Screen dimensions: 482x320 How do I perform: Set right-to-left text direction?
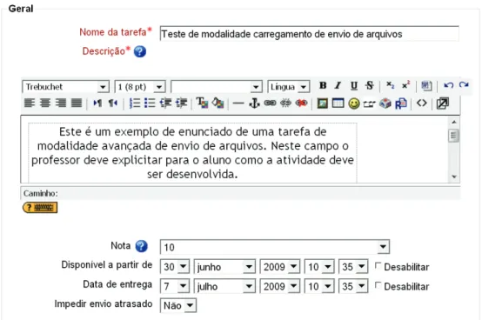pos(113,103)
